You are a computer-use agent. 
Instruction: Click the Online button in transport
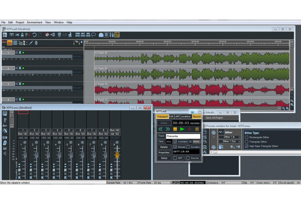point(164,123)
